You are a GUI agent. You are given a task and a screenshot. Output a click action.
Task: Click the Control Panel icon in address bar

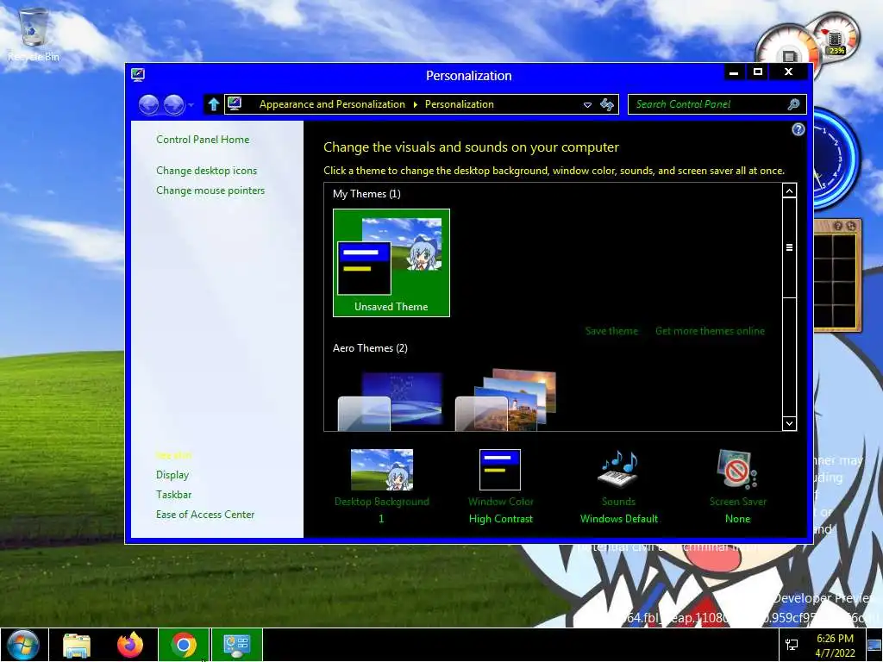click(235, 103)
